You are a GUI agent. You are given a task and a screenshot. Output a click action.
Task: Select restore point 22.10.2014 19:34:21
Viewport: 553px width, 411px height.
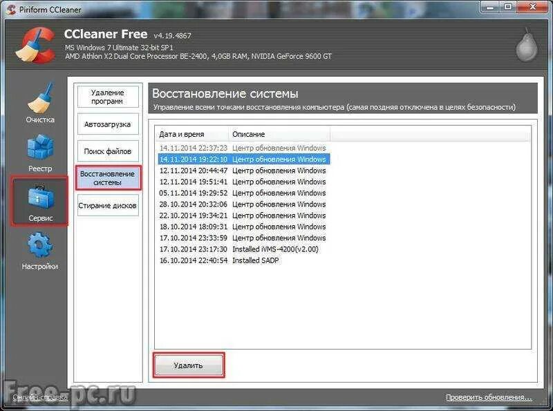[244, 216]
